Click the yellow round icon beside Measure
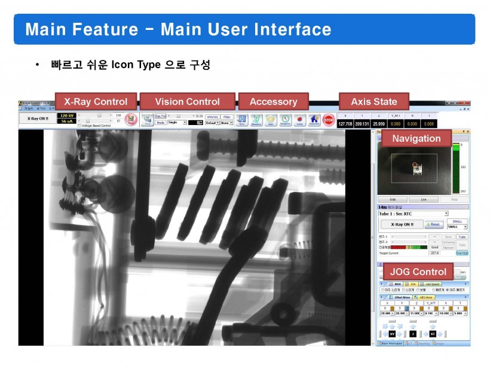490x368 pixels. 271,120
